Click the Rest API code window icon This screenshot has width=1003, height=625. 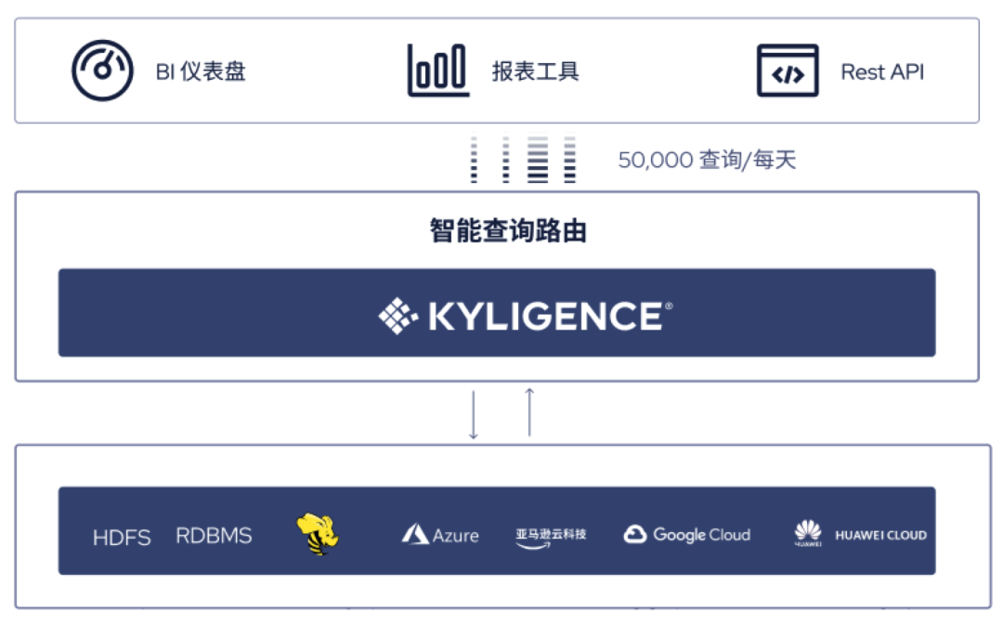788,71
